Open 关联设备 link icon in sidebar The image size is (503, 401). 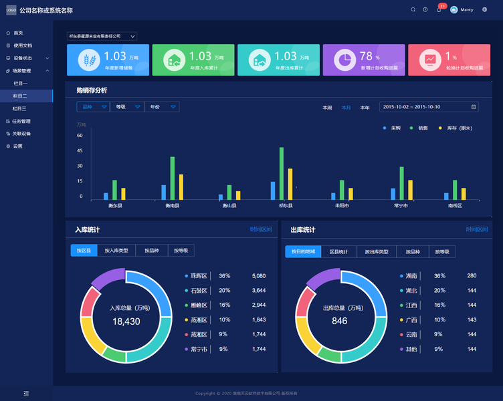pos(8,134)
